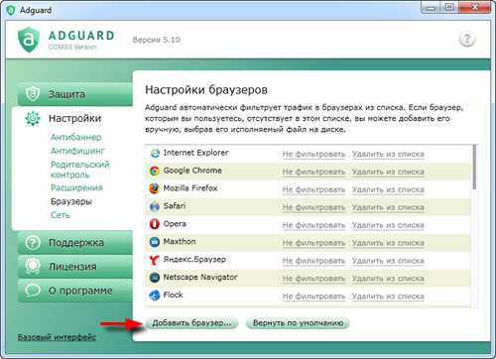Viewport: 496px width, 359px height.
Task: Click Не фильтровать for Яндекс.Браузер
Action: (313, 261)
